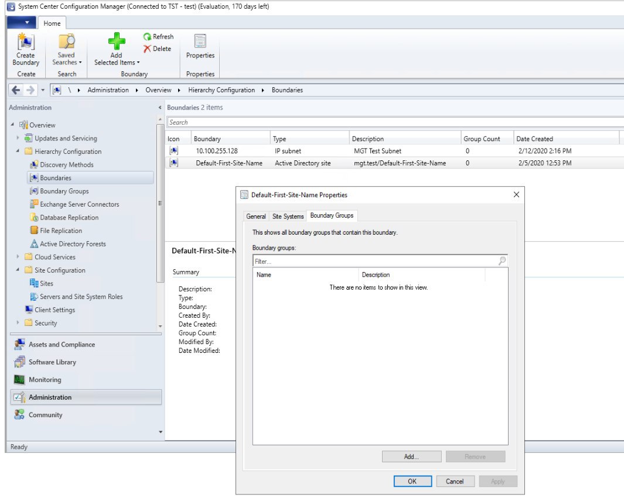Switch to the General tab
Image resolution: width=624 pixels, height=498 pixels.
click(x=256, y=216)
